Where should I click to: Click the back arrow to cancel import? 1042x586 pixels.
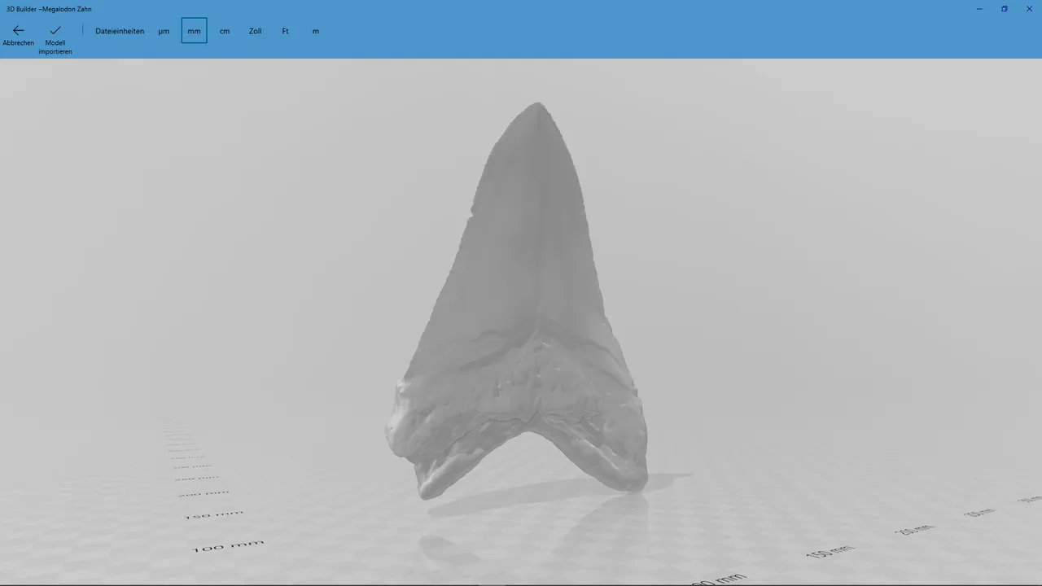pos(18,31)
